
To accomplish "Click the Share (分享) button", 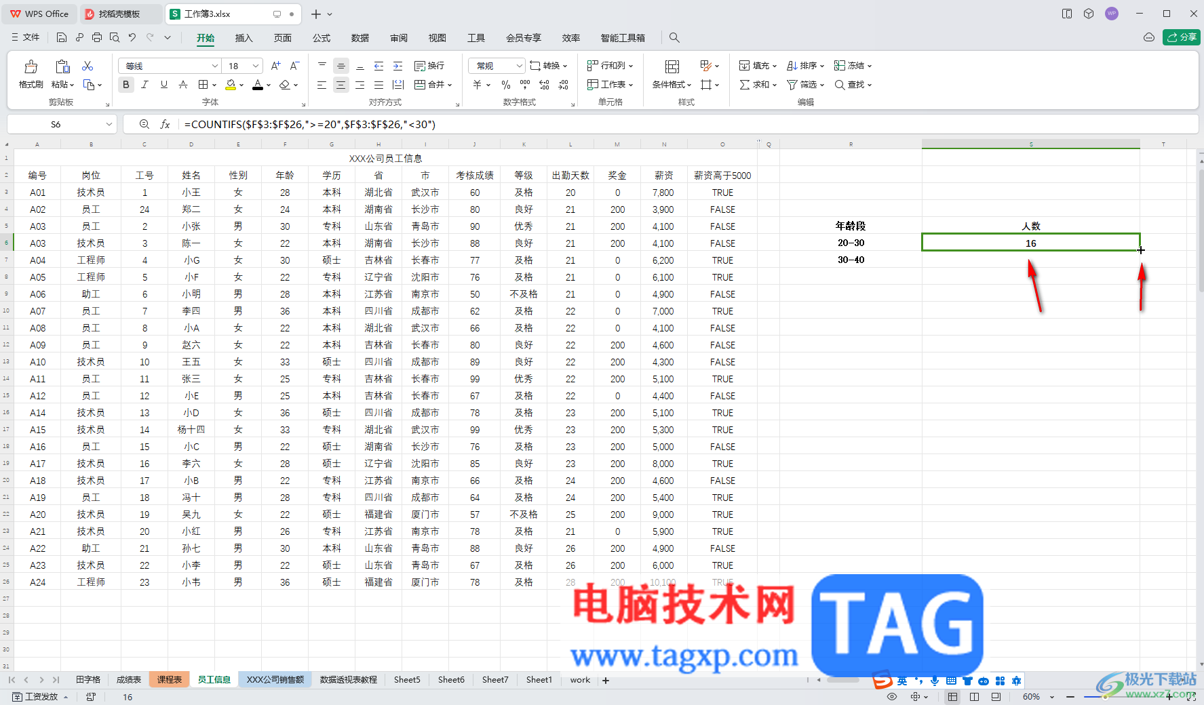I will pyautogui.click(x=1182, y=37).
